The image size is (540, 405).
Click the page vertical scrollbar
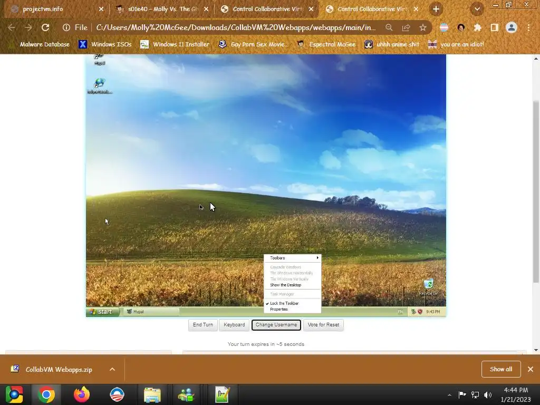[x=536, y=191]
